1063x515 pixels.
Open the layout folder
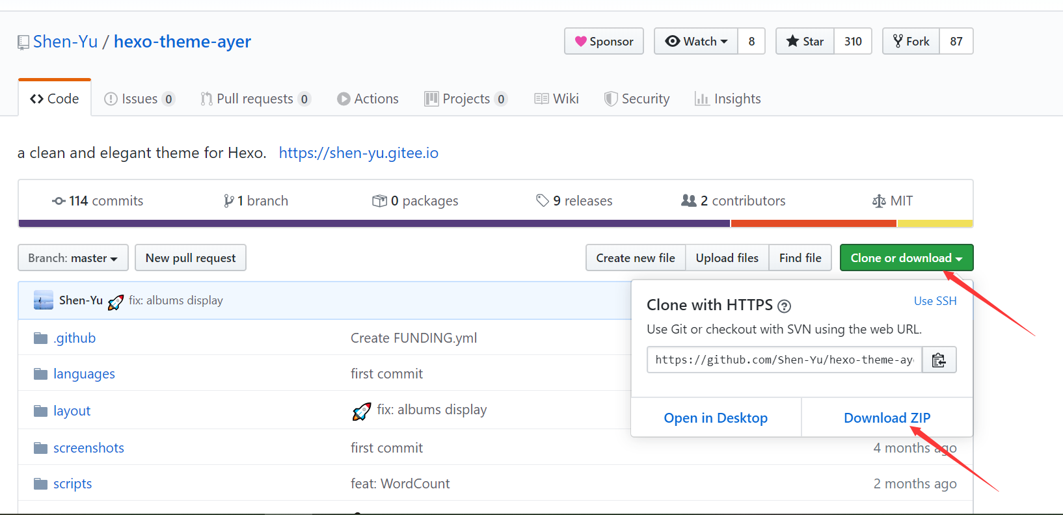[72, 411]
